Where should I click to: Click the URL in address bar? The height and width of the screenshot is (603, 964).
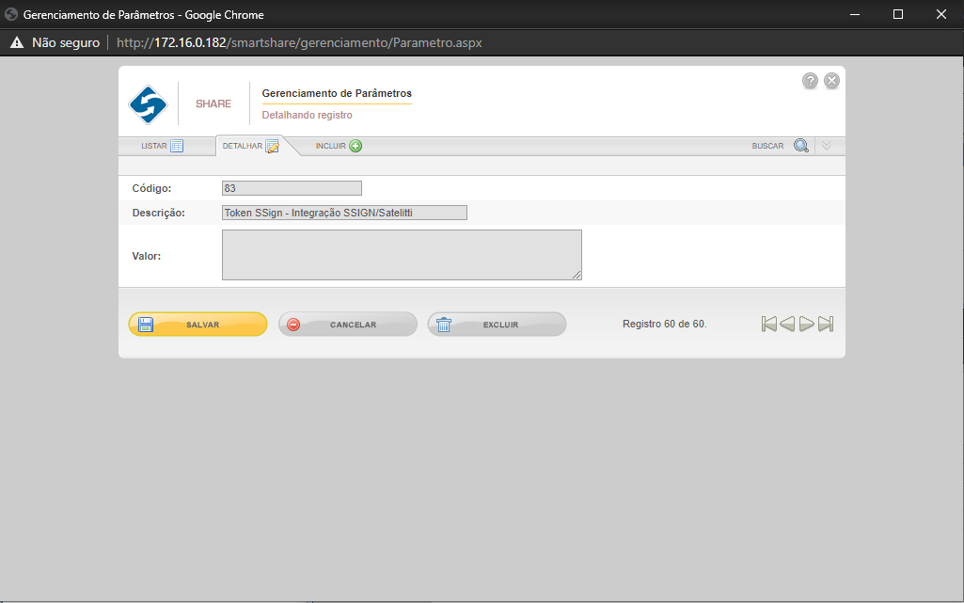click(299, 42)
